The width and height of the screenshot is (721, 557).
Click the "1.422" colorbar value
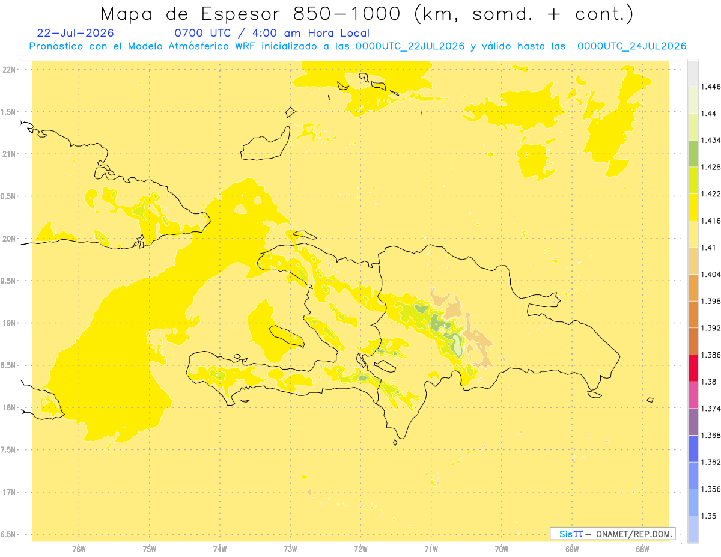[x=711, y=193]
